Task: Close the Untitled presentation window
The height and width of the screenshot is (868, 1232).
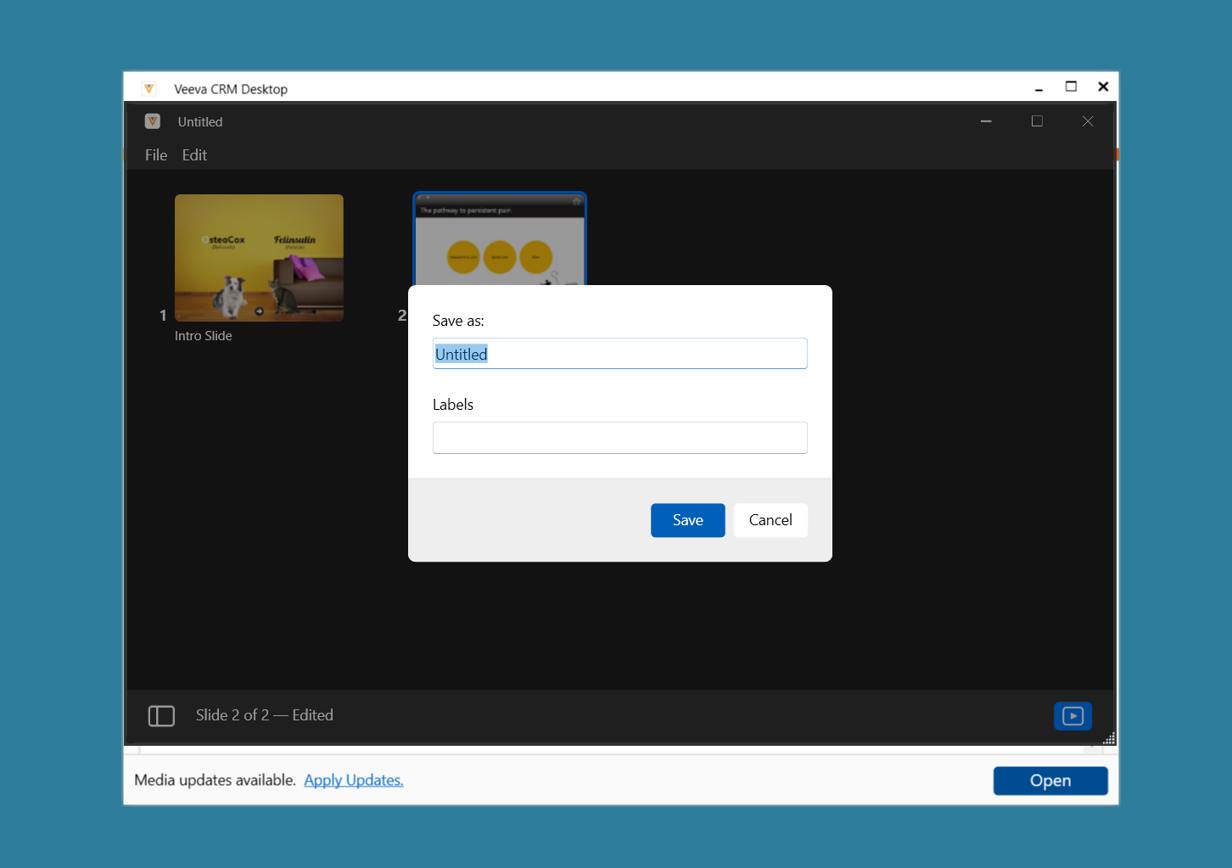Action: point(1088,121)
